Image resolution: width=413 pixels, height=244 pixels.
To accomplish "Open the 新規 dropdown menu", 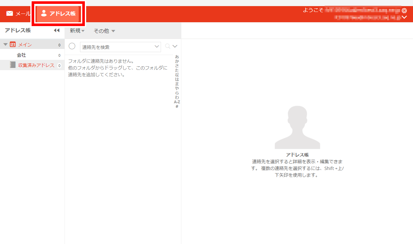I will pyautogui.click(x=77, y=31).
